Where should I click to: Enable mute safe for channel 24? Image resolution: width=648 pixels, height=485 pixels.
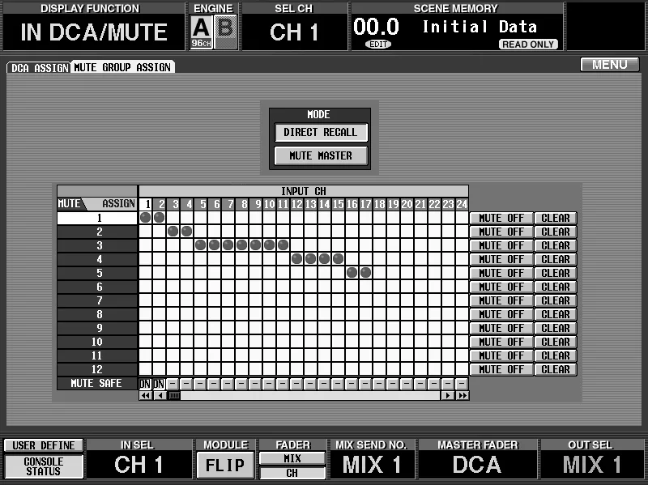click(x=462, y=384)
